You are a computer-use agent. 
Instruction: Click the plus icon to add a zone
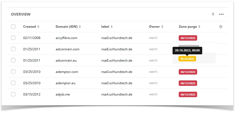(213, 14)
